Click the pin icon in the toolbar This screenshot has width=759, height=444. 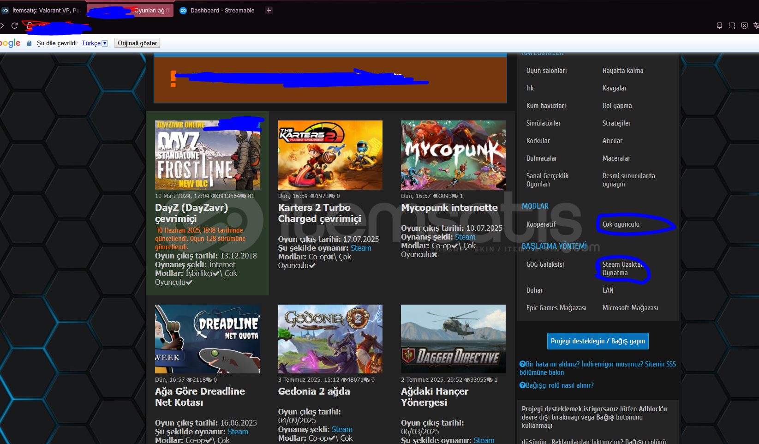point(719,25)
